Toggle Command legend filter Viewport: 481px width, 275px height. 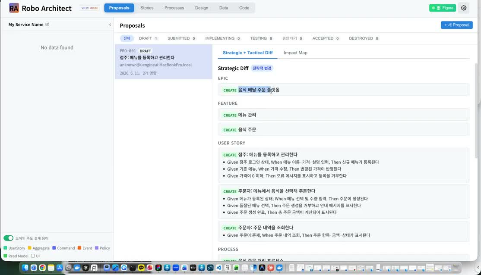63,248
